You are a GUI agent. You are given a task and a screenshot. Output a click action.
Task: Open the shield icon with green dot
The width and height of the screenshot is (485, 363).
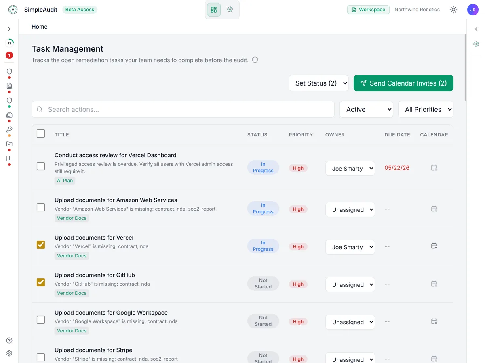(9, 100)
